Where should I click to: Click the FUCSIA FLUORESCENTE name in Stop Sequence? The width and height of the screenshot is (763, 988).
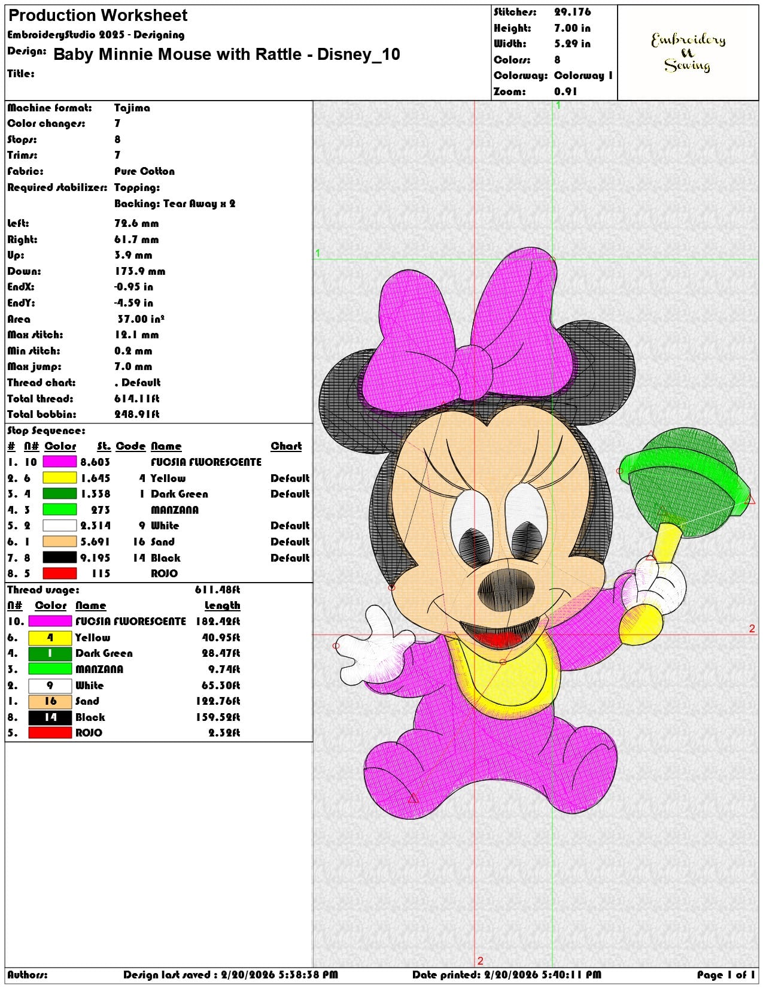(206, 462)
